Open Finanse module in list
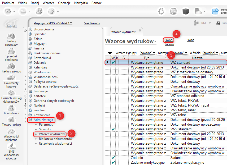Screen dimensions: 227x165 39,48
